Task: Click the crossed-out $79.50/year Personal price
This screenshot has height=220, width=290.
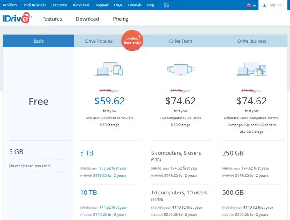Action: pyautogui.click(x=109, y=91)
